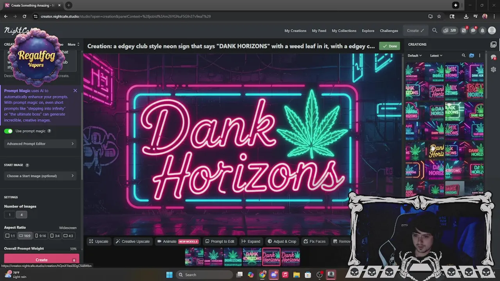Image resolution: width=500 pixels, height=281 pixels.
Task: Expand Choose a Start Image option
Action: coord(40,176)
